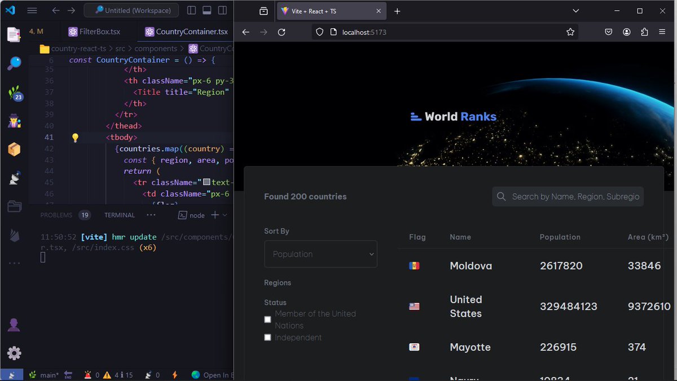This screenshot has width=677, height=381.
Task: Open errors and warnings count in the status bar
Action: 108,375
